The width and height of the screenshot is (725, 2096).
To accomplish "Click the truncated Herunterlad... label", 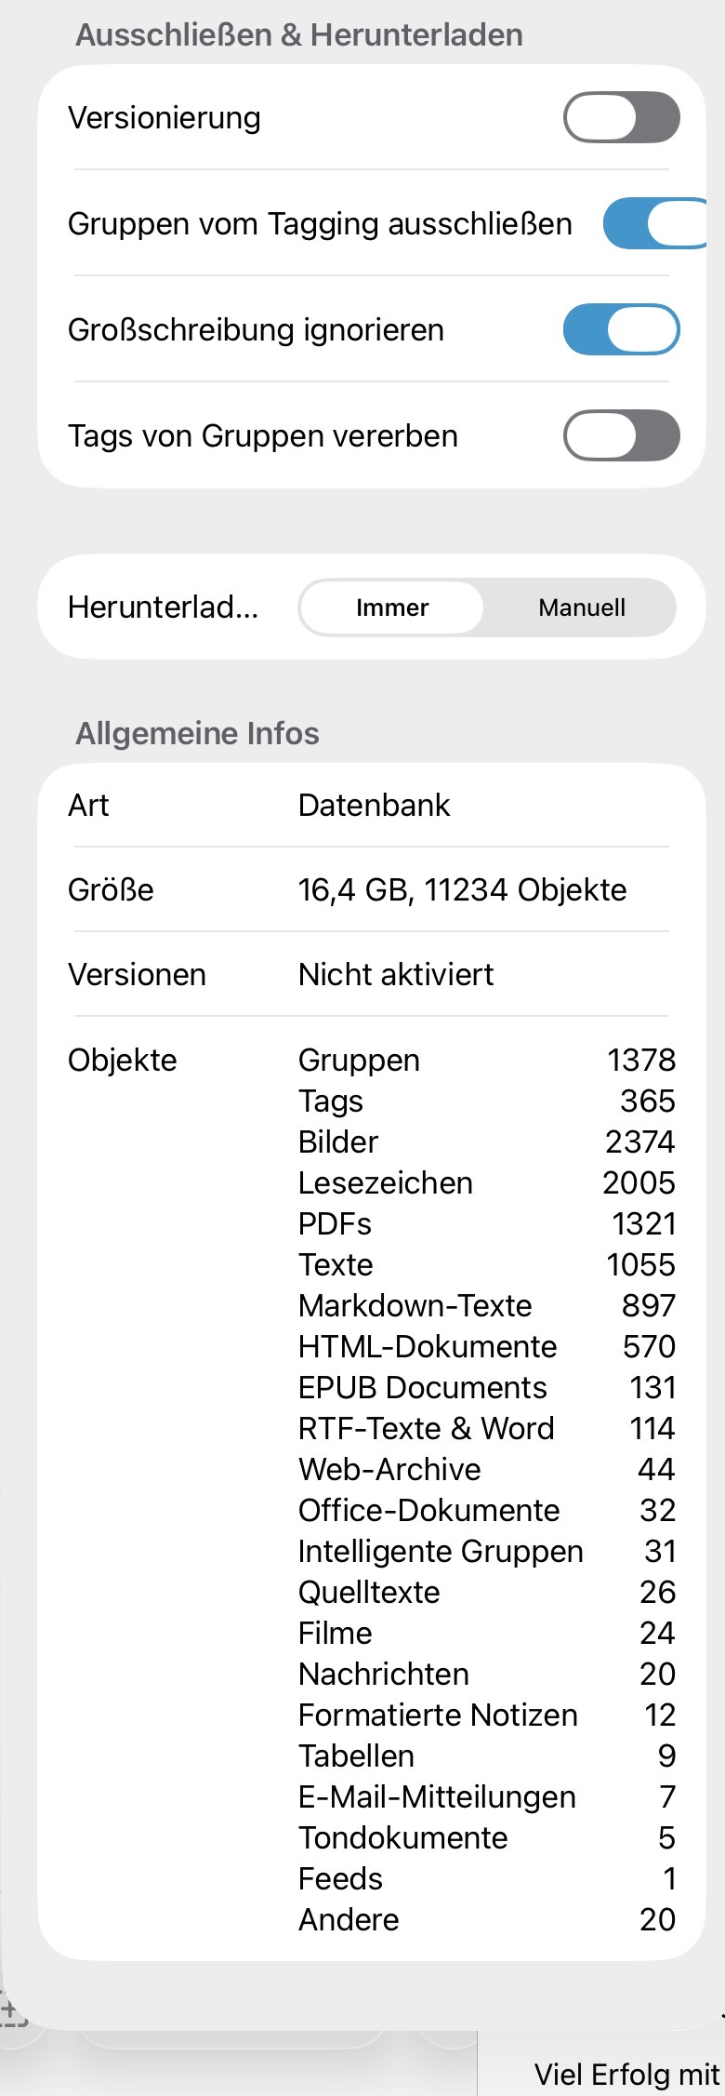I will coord(163,607).
